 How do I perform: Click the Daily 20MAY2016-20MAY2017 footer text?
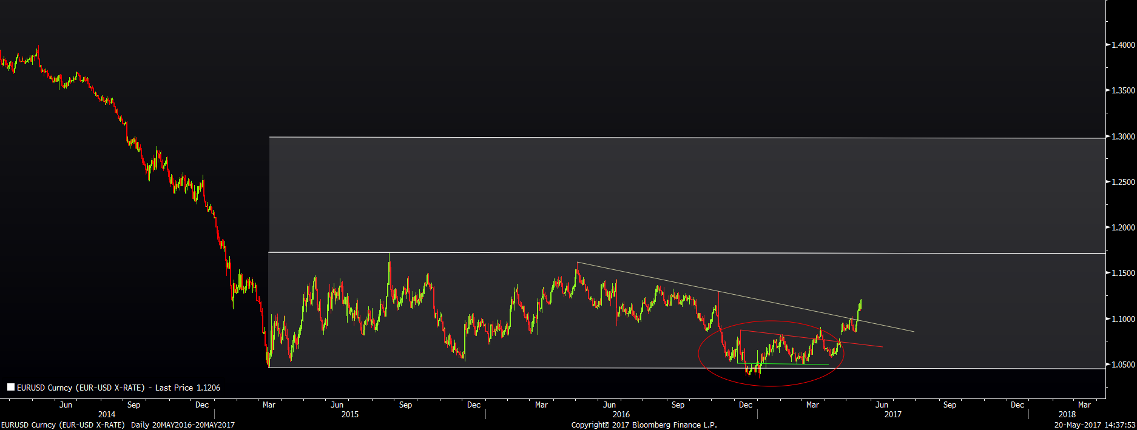183,425
